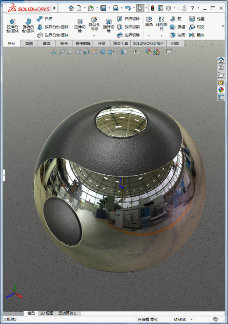This screenshot has width=228, height=324.
Task: Click the Linear Pattern (线性阵列) tool
Action: click(161, 23)
